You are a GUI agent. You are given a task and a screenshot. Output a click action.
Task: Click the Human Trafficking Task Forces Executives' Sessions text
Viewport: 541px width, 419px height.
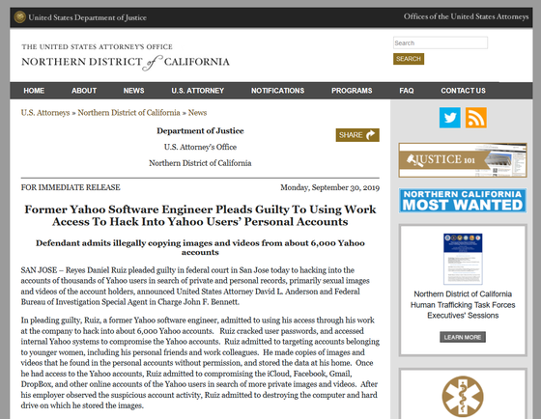(x=463, y=305)
